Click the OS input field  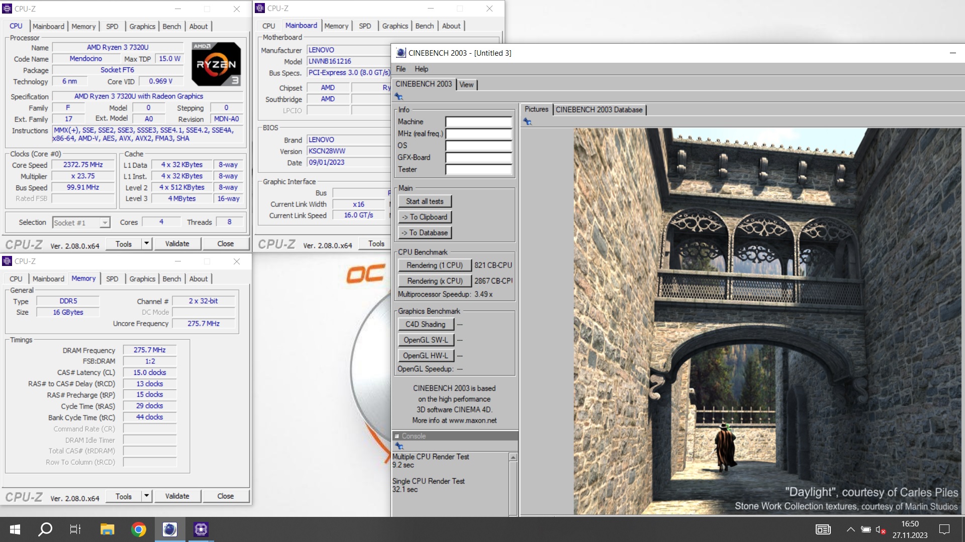(x=478, y=146)
